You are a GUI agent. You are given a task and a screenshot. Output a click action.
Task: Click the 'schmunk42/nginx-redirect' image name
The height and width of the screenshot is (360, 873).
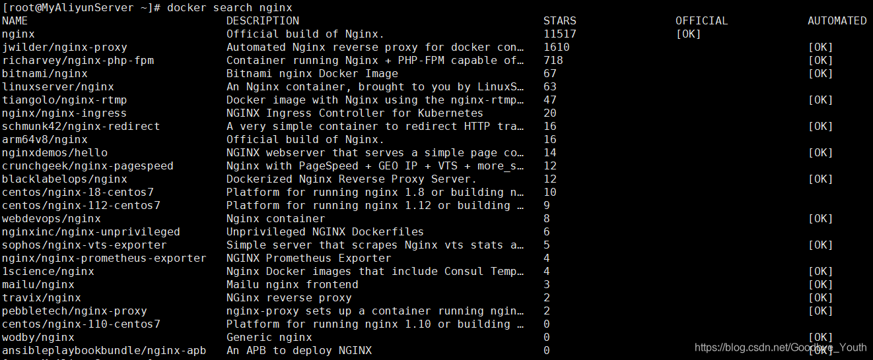click(x=81, y=126)
